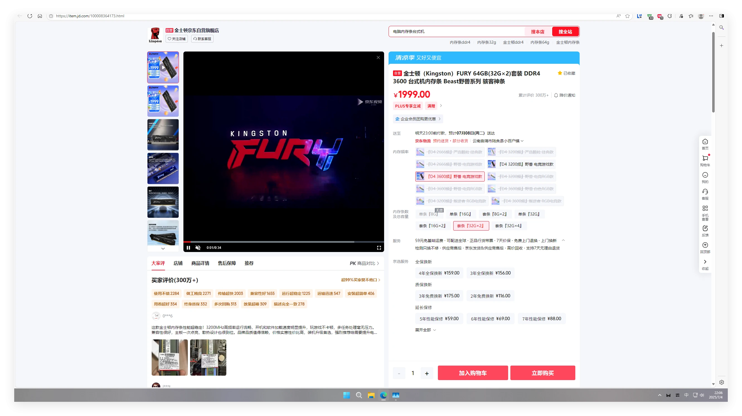Choose 『D4 3200频』野兽 电竞游戏款 frequency option
This screenshot has height=416, width=742.
(x=521, y=164)
